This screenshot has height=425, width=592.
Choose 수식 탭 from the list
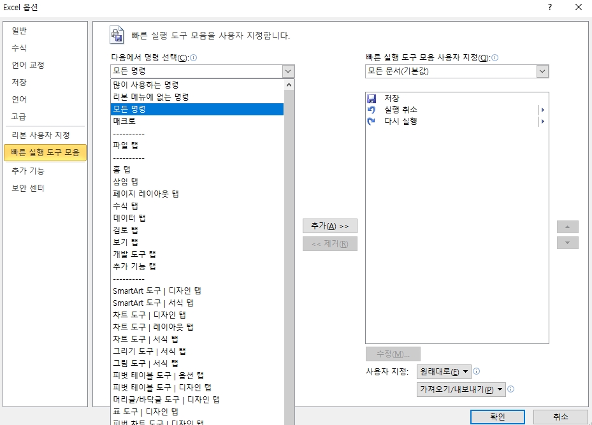[197, 206]
